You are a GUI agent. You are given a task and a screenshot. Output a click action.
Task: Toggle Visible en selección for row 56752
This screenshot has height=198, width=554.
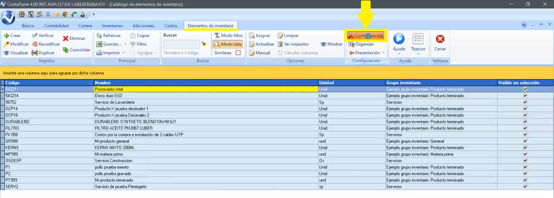coord(525,102)
